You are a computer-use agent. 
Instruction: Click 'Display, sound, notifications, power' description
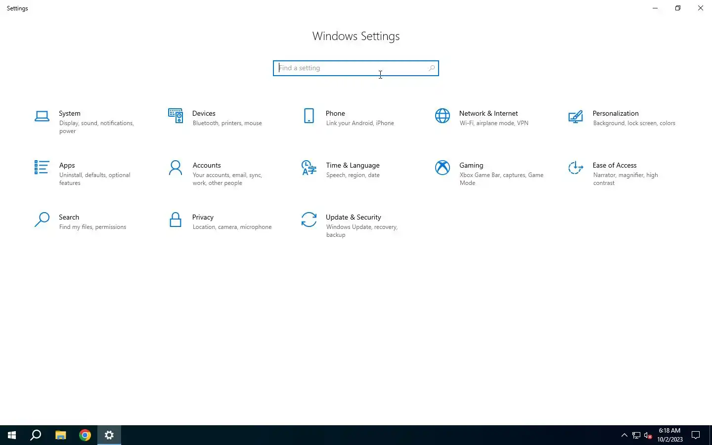pos(96,127)
